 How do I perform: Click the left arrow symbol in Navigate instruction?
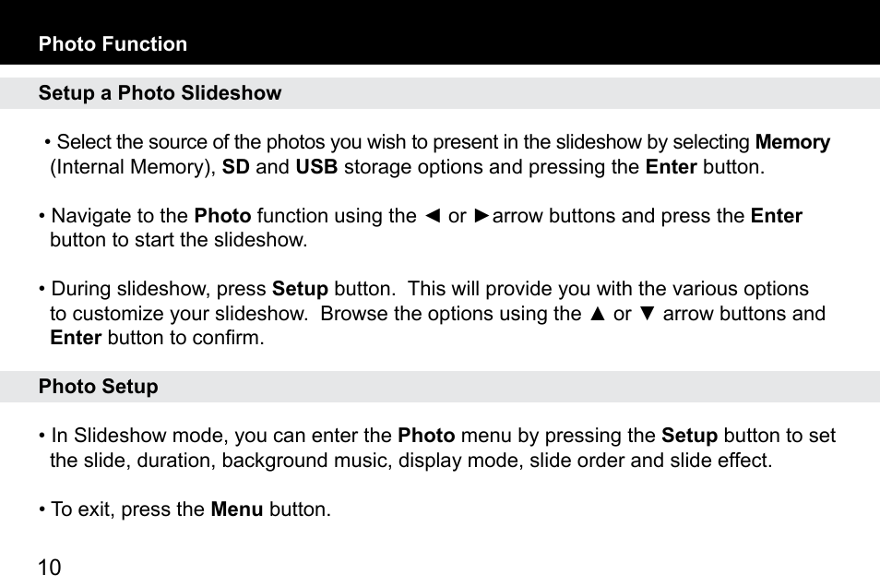coord(432,216)
